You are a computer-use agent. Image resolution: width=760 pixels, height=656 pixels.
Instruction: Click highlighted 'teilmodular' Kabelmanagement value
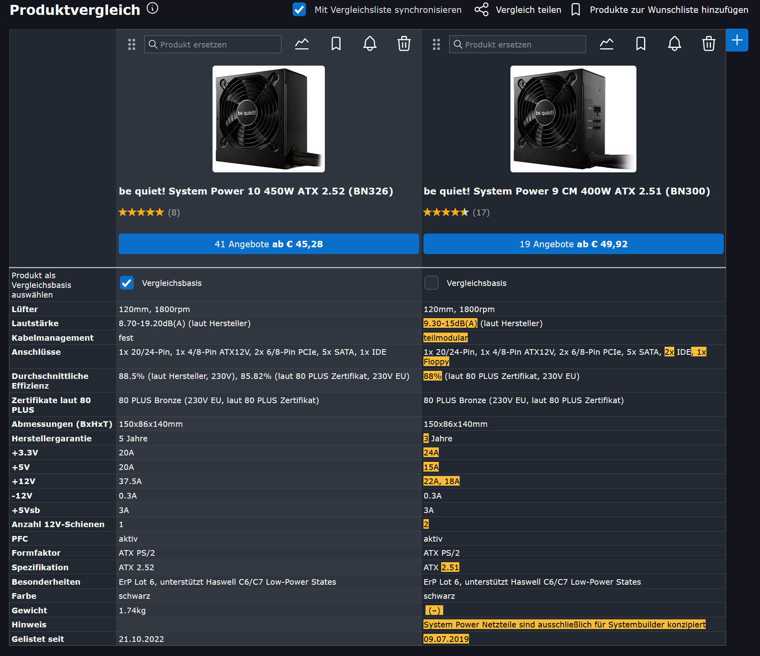tap(446, 338)
